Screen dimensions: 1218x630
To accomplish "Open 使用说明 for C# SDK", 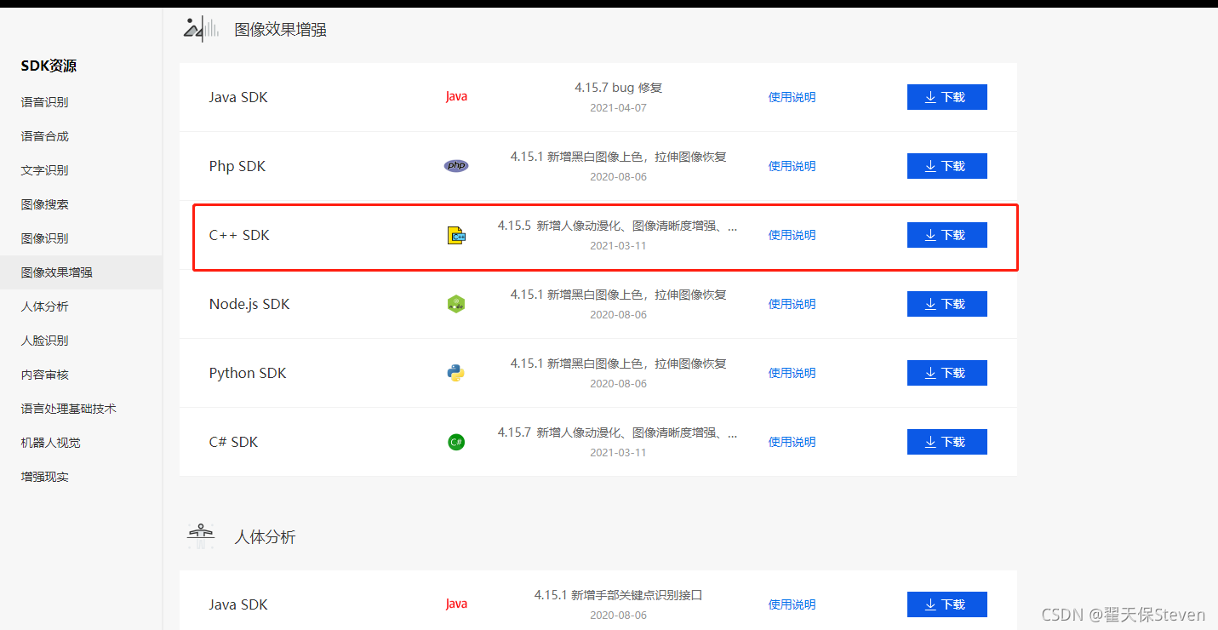I will click(792, 442).
